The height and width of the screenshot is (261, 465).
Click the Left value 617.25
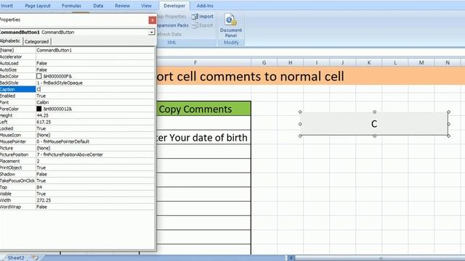[44, 122]
